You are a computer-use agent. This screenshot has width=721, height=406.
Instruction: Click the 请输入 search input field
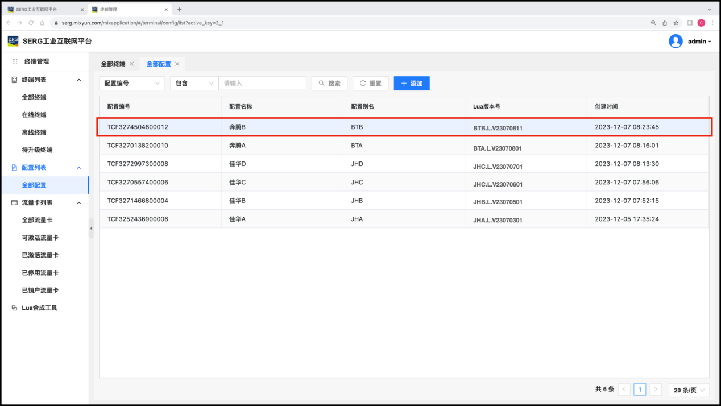click(x=262, y=83)
